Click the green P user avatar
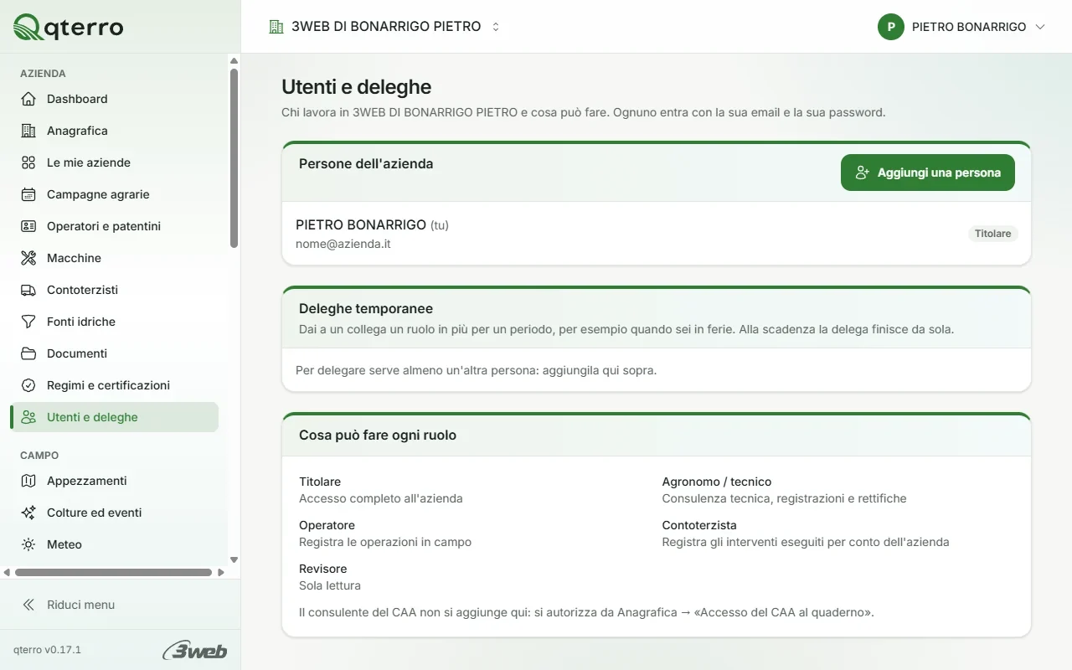Screen dimensions: 1072x670 [891, 27]
